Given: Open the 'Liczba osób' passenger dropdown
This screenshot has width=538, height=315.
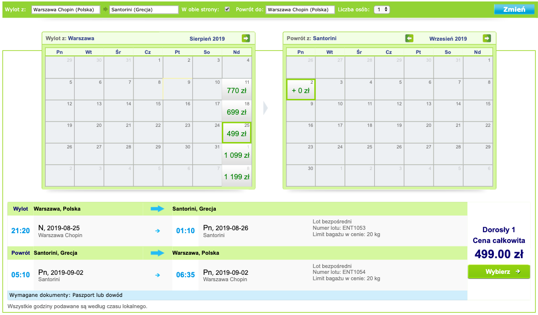Looking at the screenshot, I should click(382, 9).
